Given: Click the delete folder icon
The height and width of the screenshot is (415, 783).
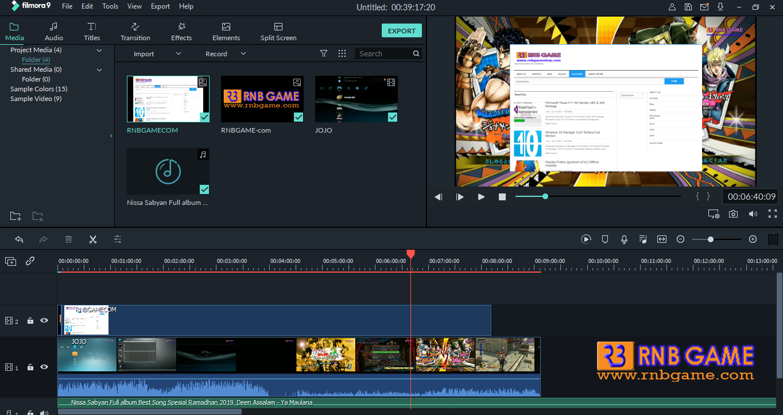Looking at the screenshot, I should (37, 216).
